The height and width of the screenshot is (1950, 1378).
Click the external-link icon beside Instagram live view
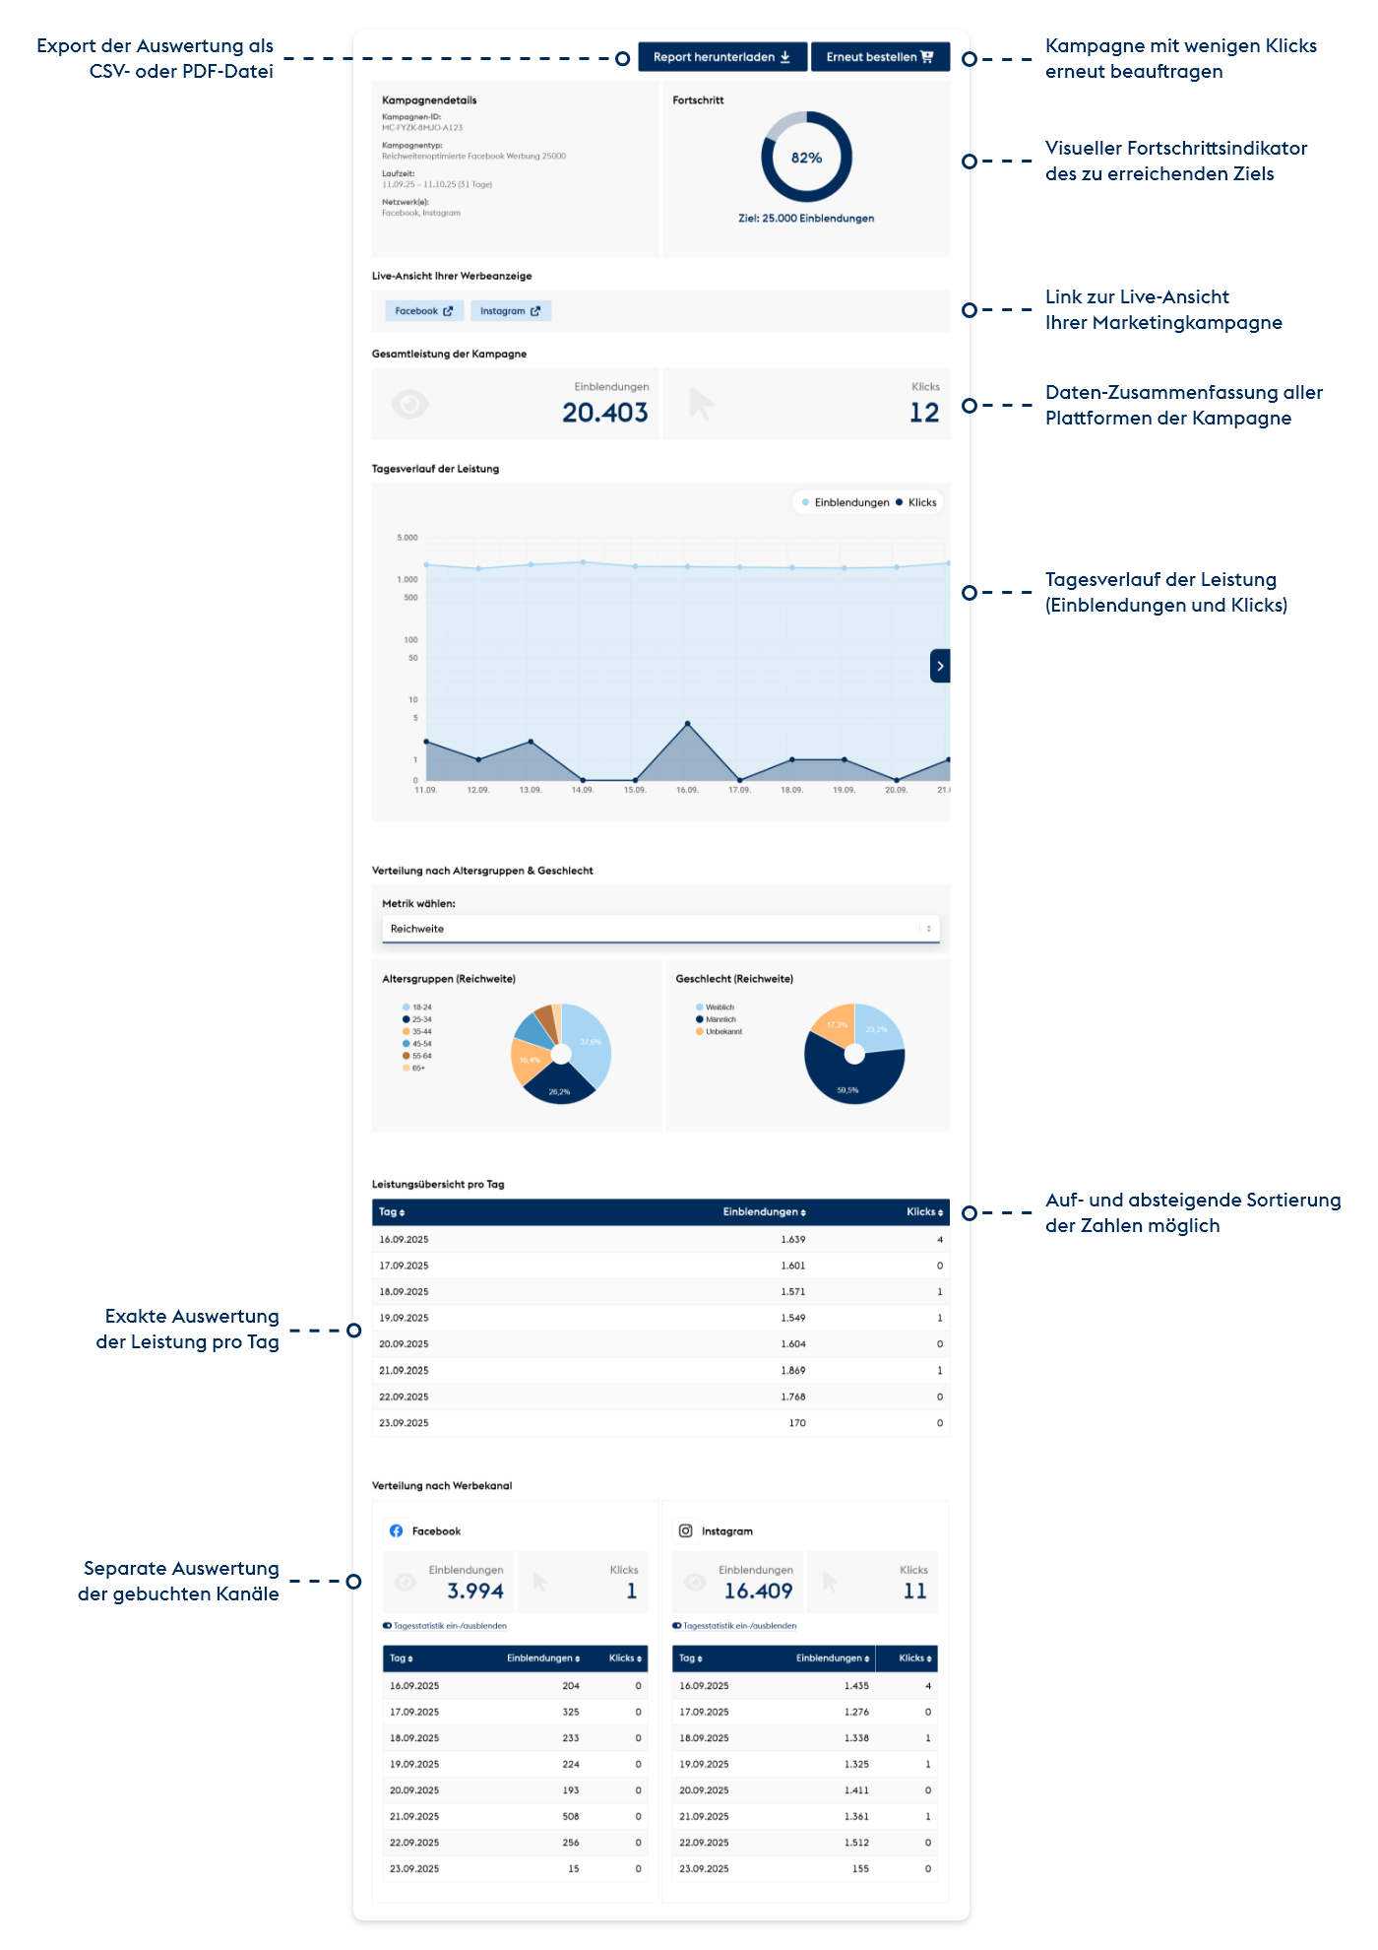pos(535,311)
